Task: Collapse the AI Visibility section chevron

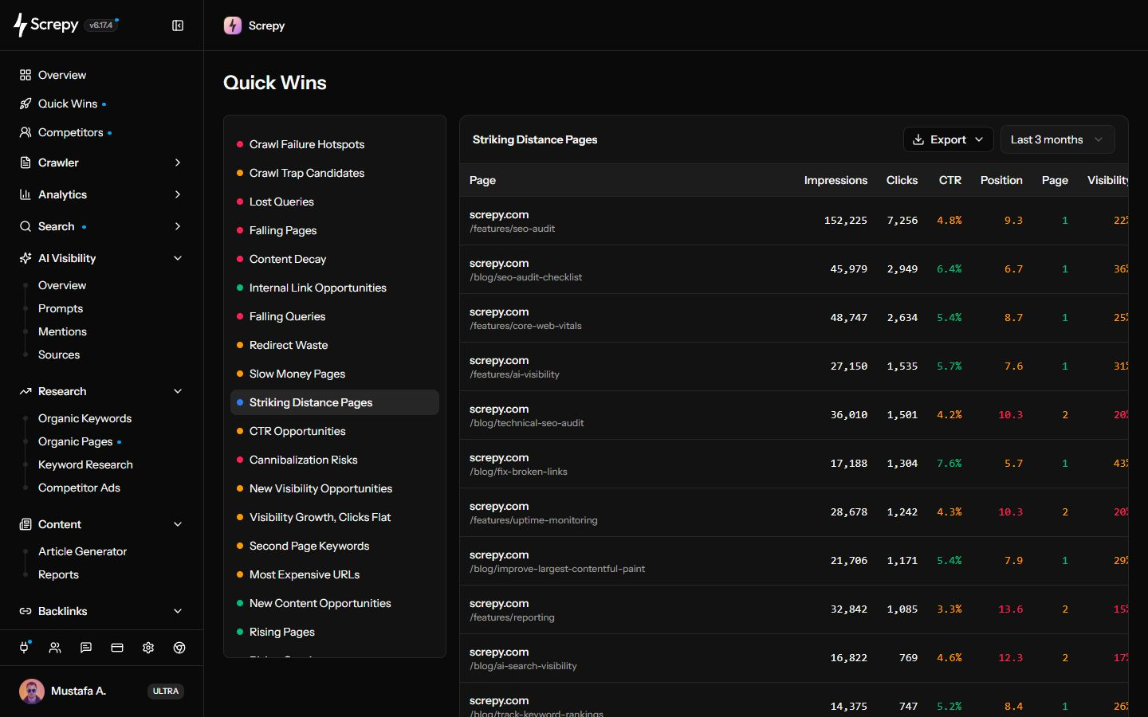Action: (178, 258)
